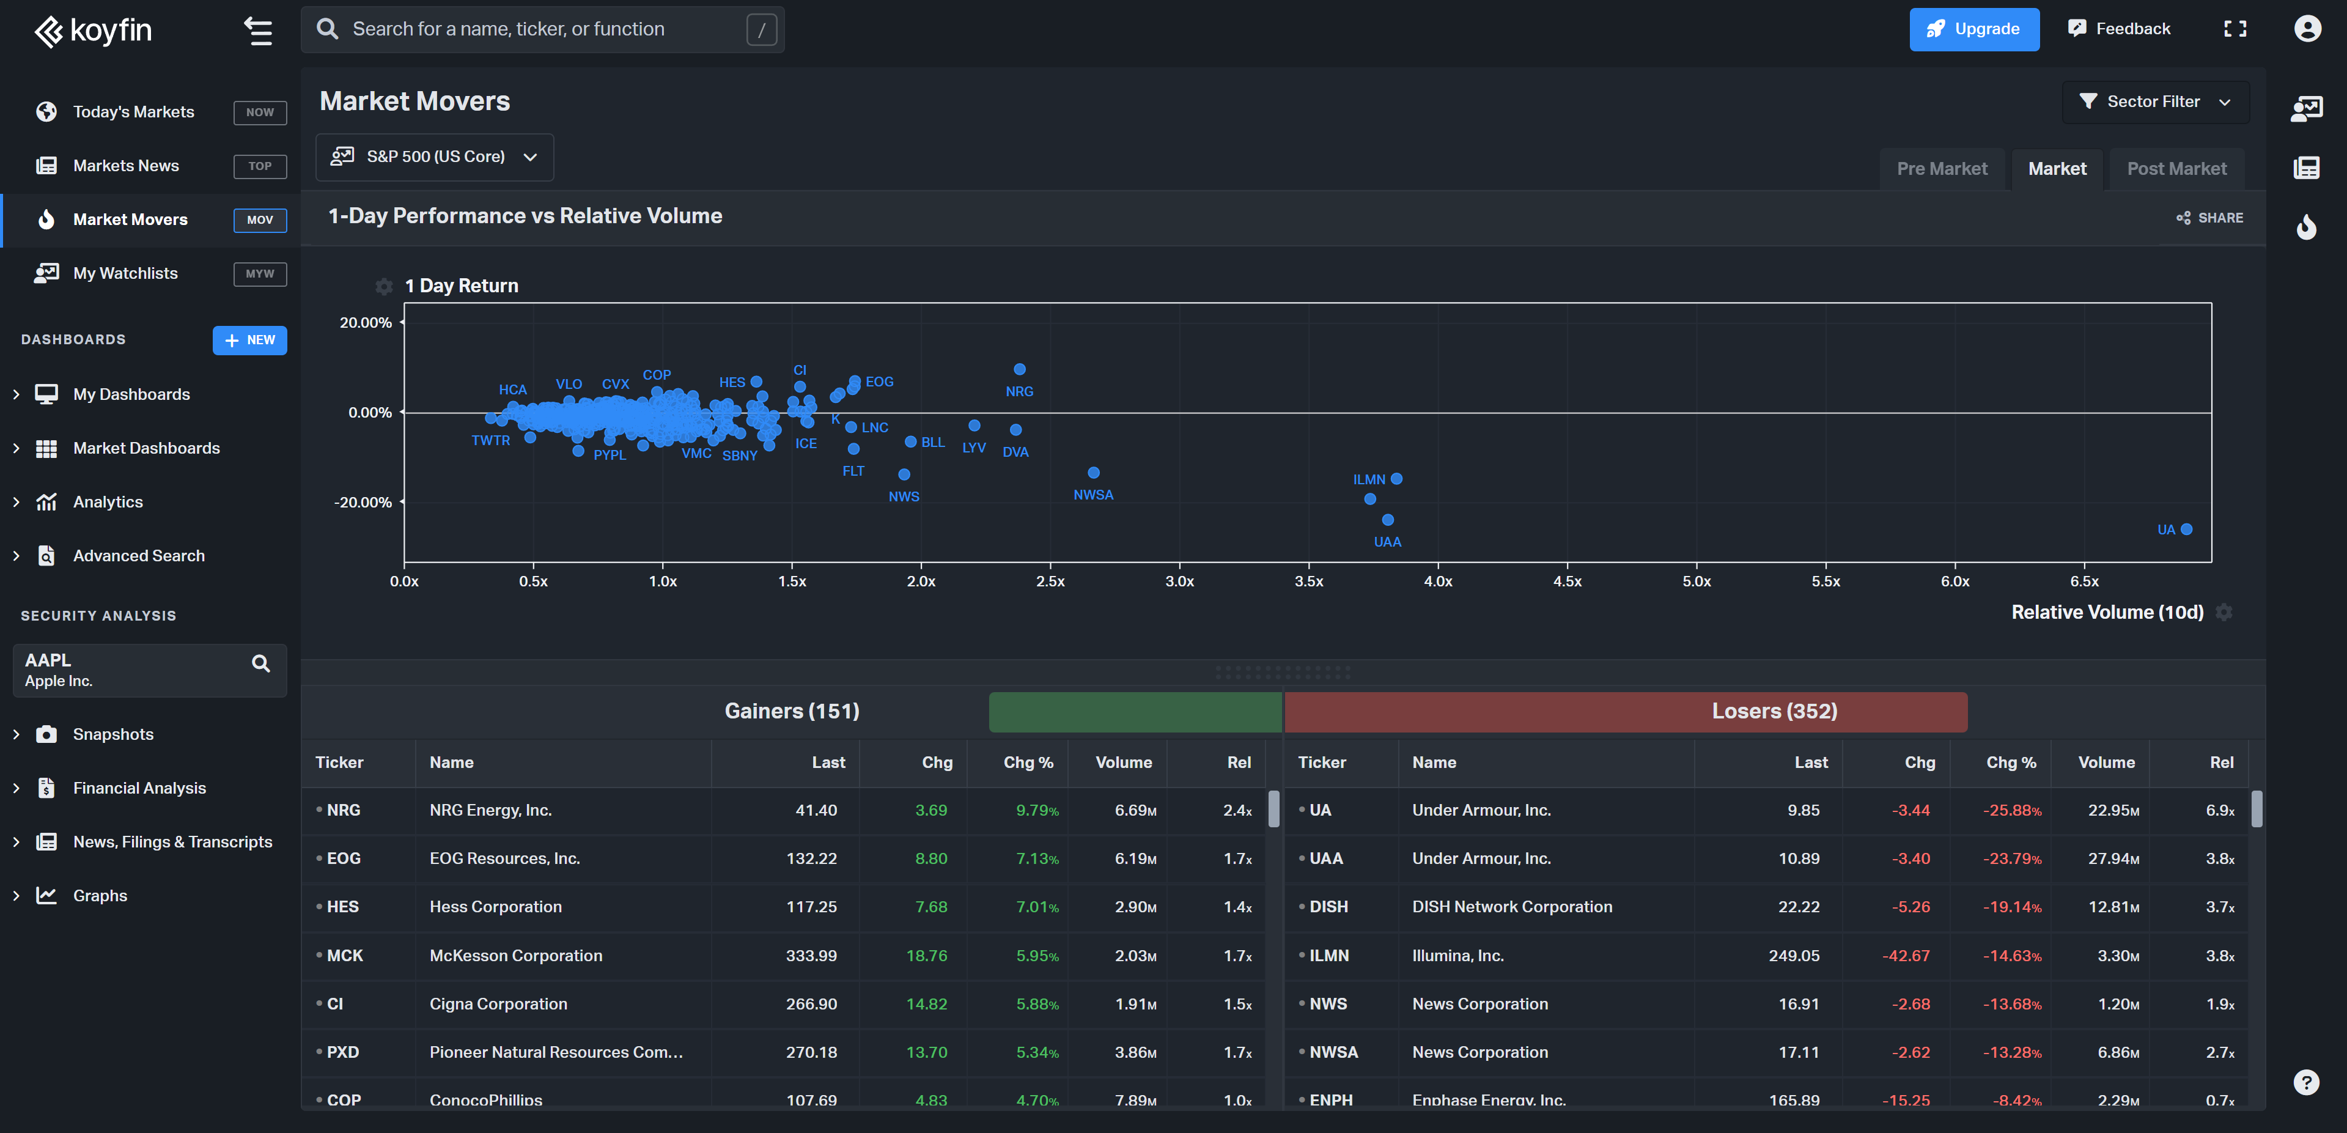2347x1133 pixels.
Task: Click the Snapshots camera icon
Action: (46, 735)
